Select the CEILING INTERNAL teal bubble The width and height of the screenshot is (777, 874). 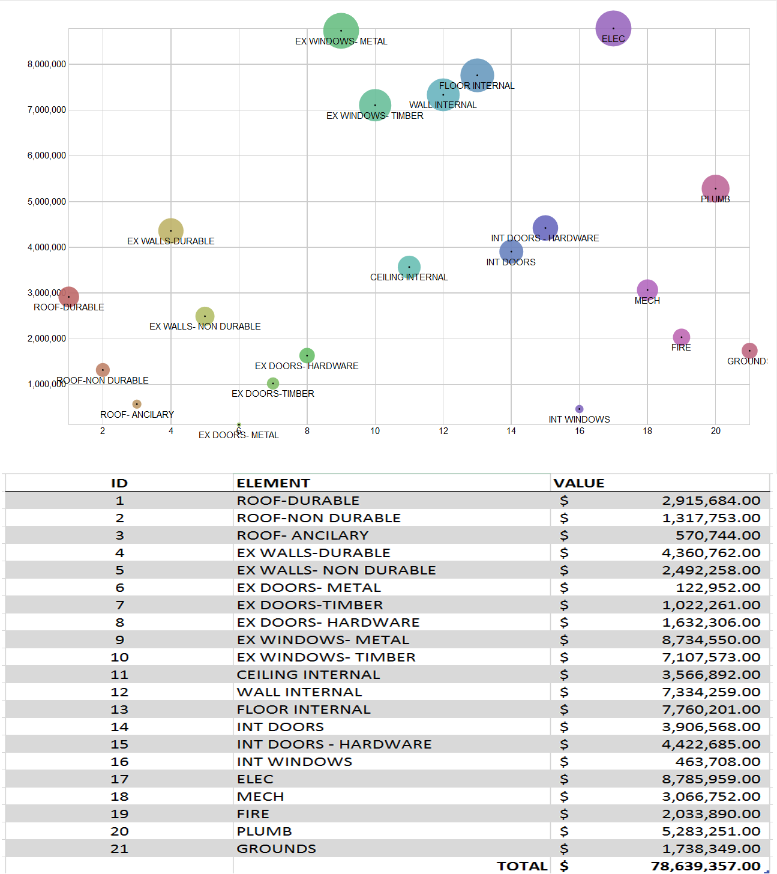tap(409, 267)
